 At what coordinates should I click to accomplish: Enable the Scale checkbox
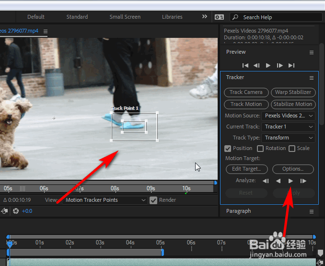pyautogui.click(x=292, y=149)
